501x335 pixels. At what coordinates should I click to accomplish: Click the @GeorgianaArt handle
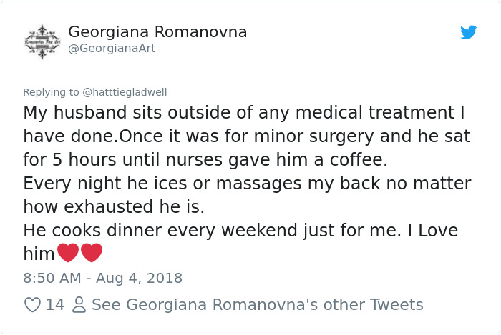tap(112, 49)
